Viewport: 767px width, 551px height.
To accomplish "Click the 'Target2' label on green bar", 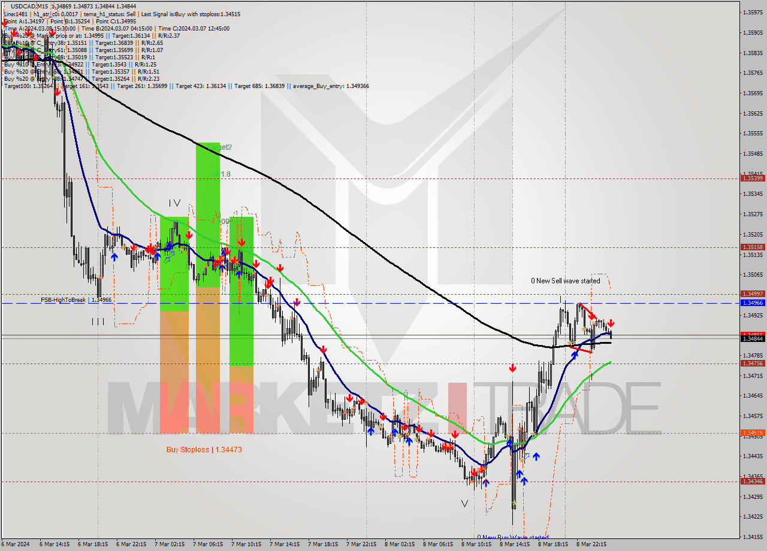I will 219,147.
